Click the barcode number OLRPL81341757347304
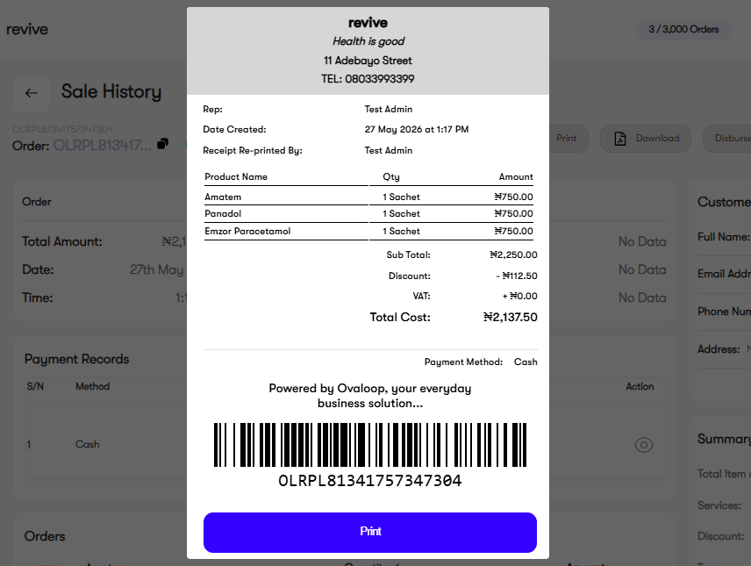 pos(369,481)
